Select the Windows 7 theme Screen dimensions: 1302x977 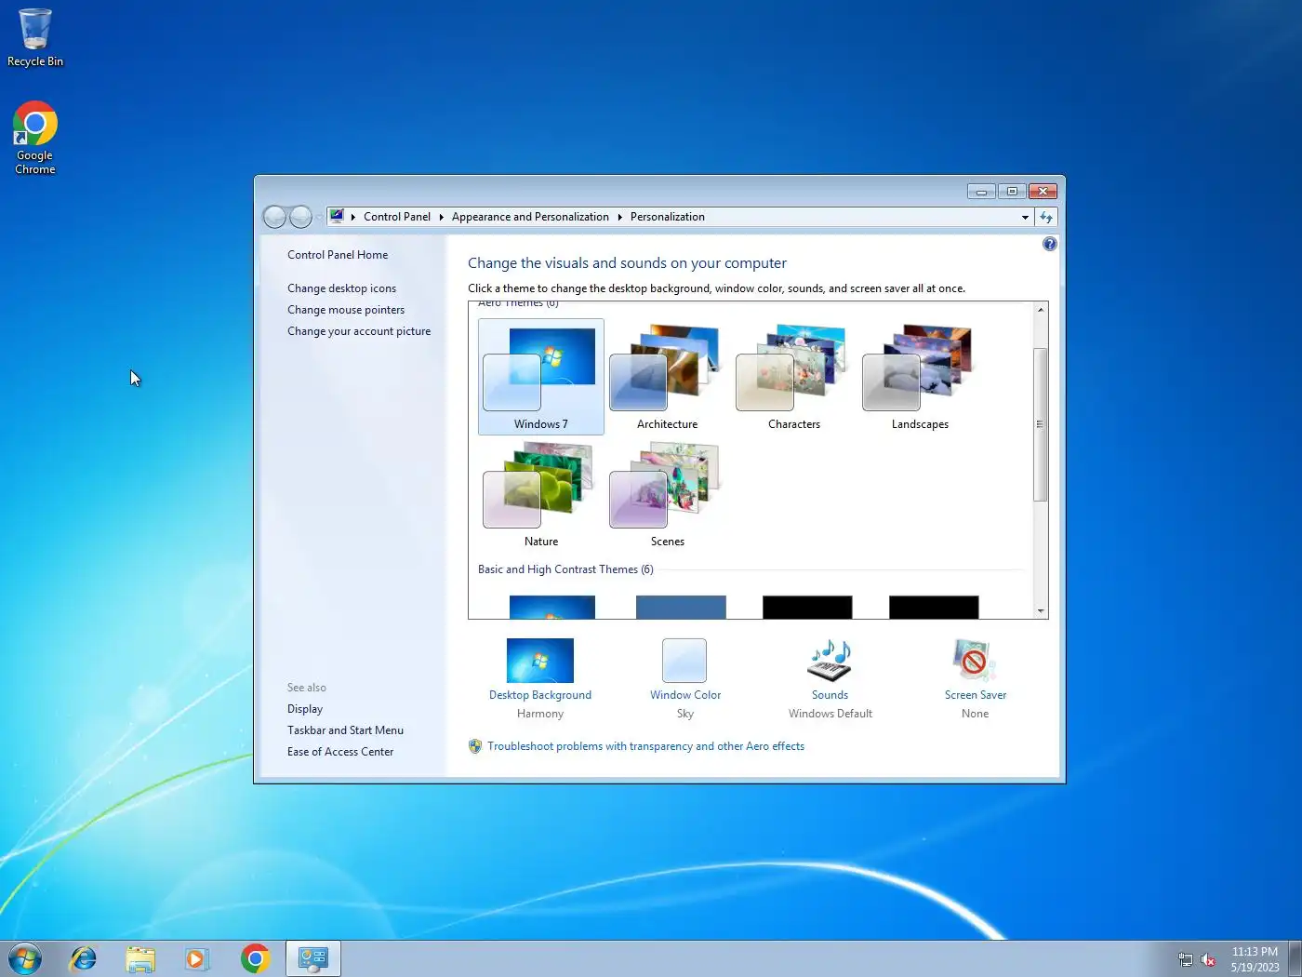pos(540,377)
